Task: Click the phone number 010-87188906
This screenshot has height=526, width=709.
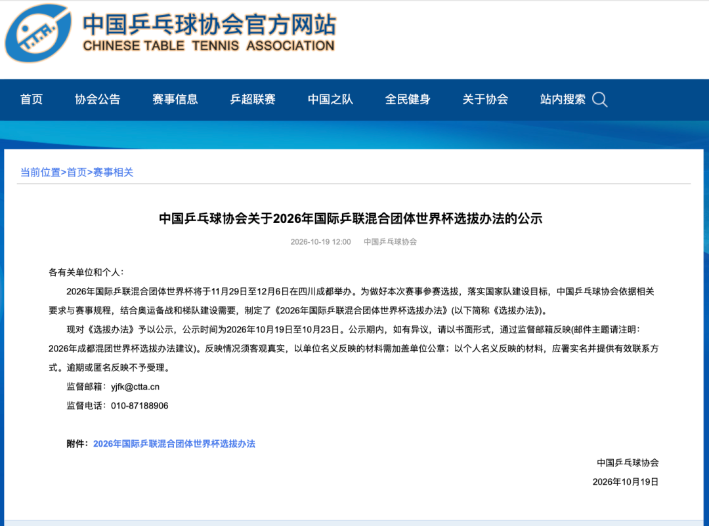Action: 140,406
